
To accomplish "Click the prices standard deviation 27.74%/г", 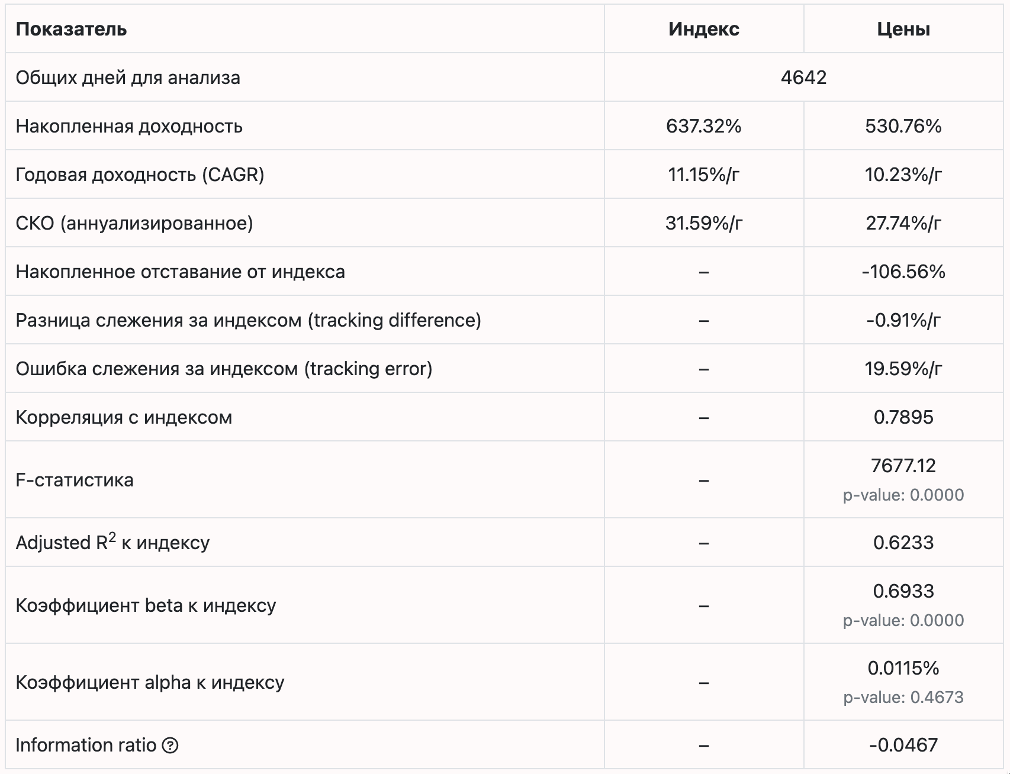I will point(903,223).
